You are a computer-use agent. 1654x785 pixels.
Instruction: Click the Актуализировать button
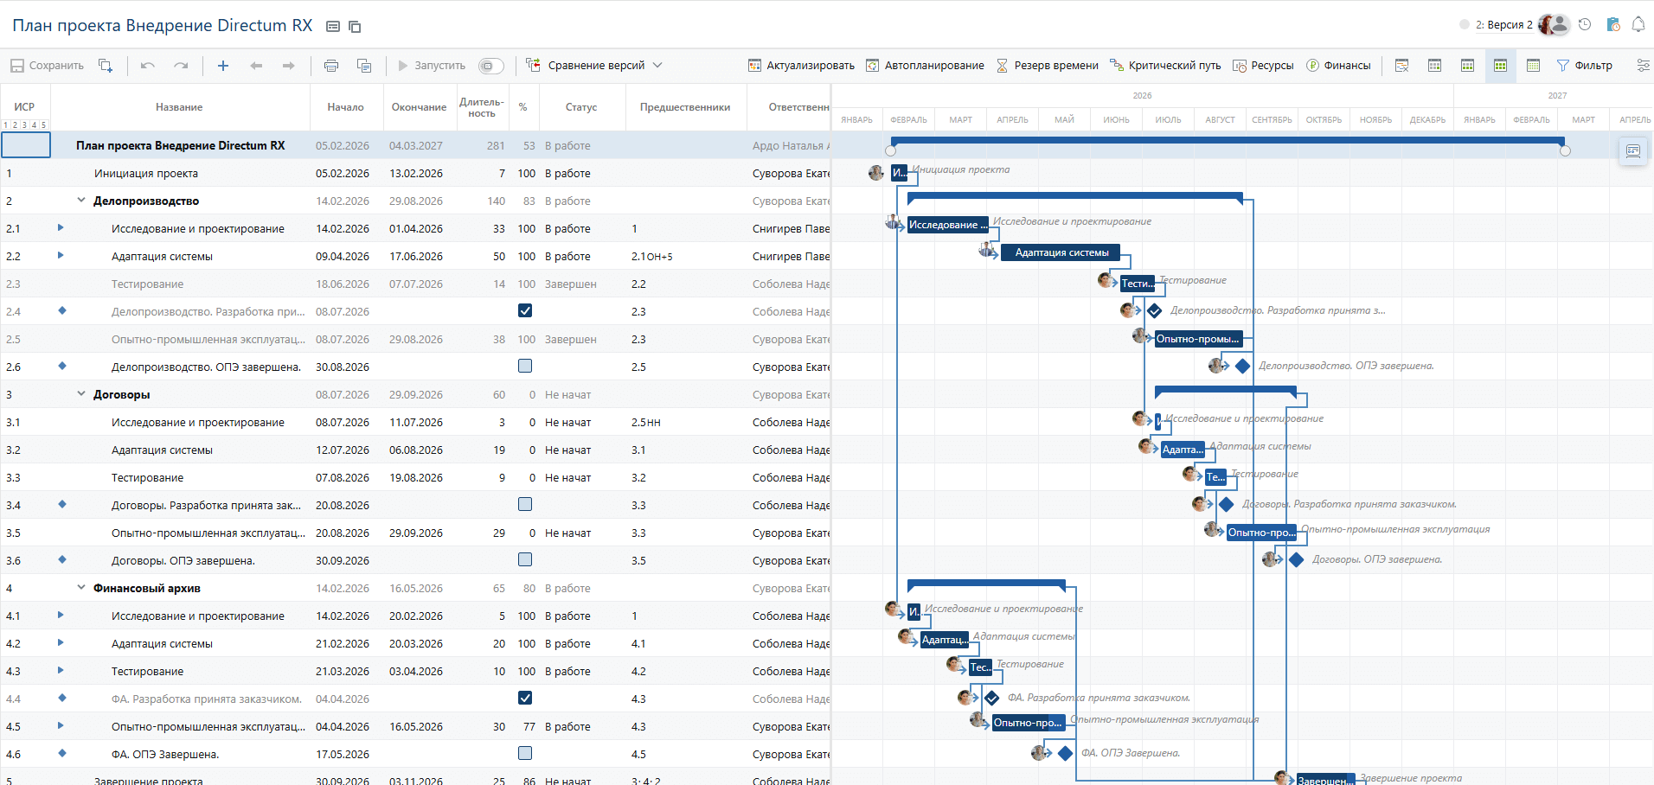click(801, 66)
